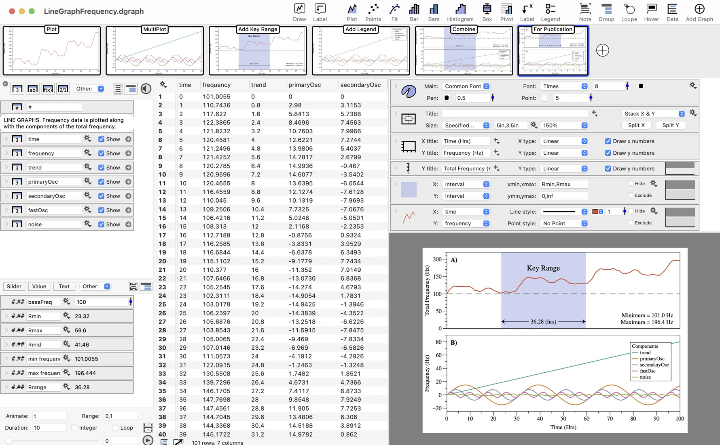
Task: Add a Bar command
Action: point(414,12)
